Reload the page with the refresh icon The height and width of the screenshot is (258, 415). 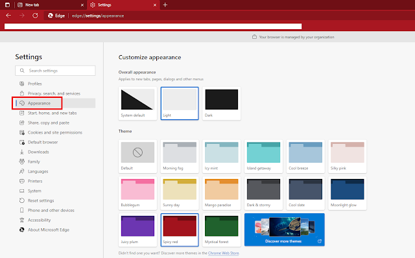[35, 16]
